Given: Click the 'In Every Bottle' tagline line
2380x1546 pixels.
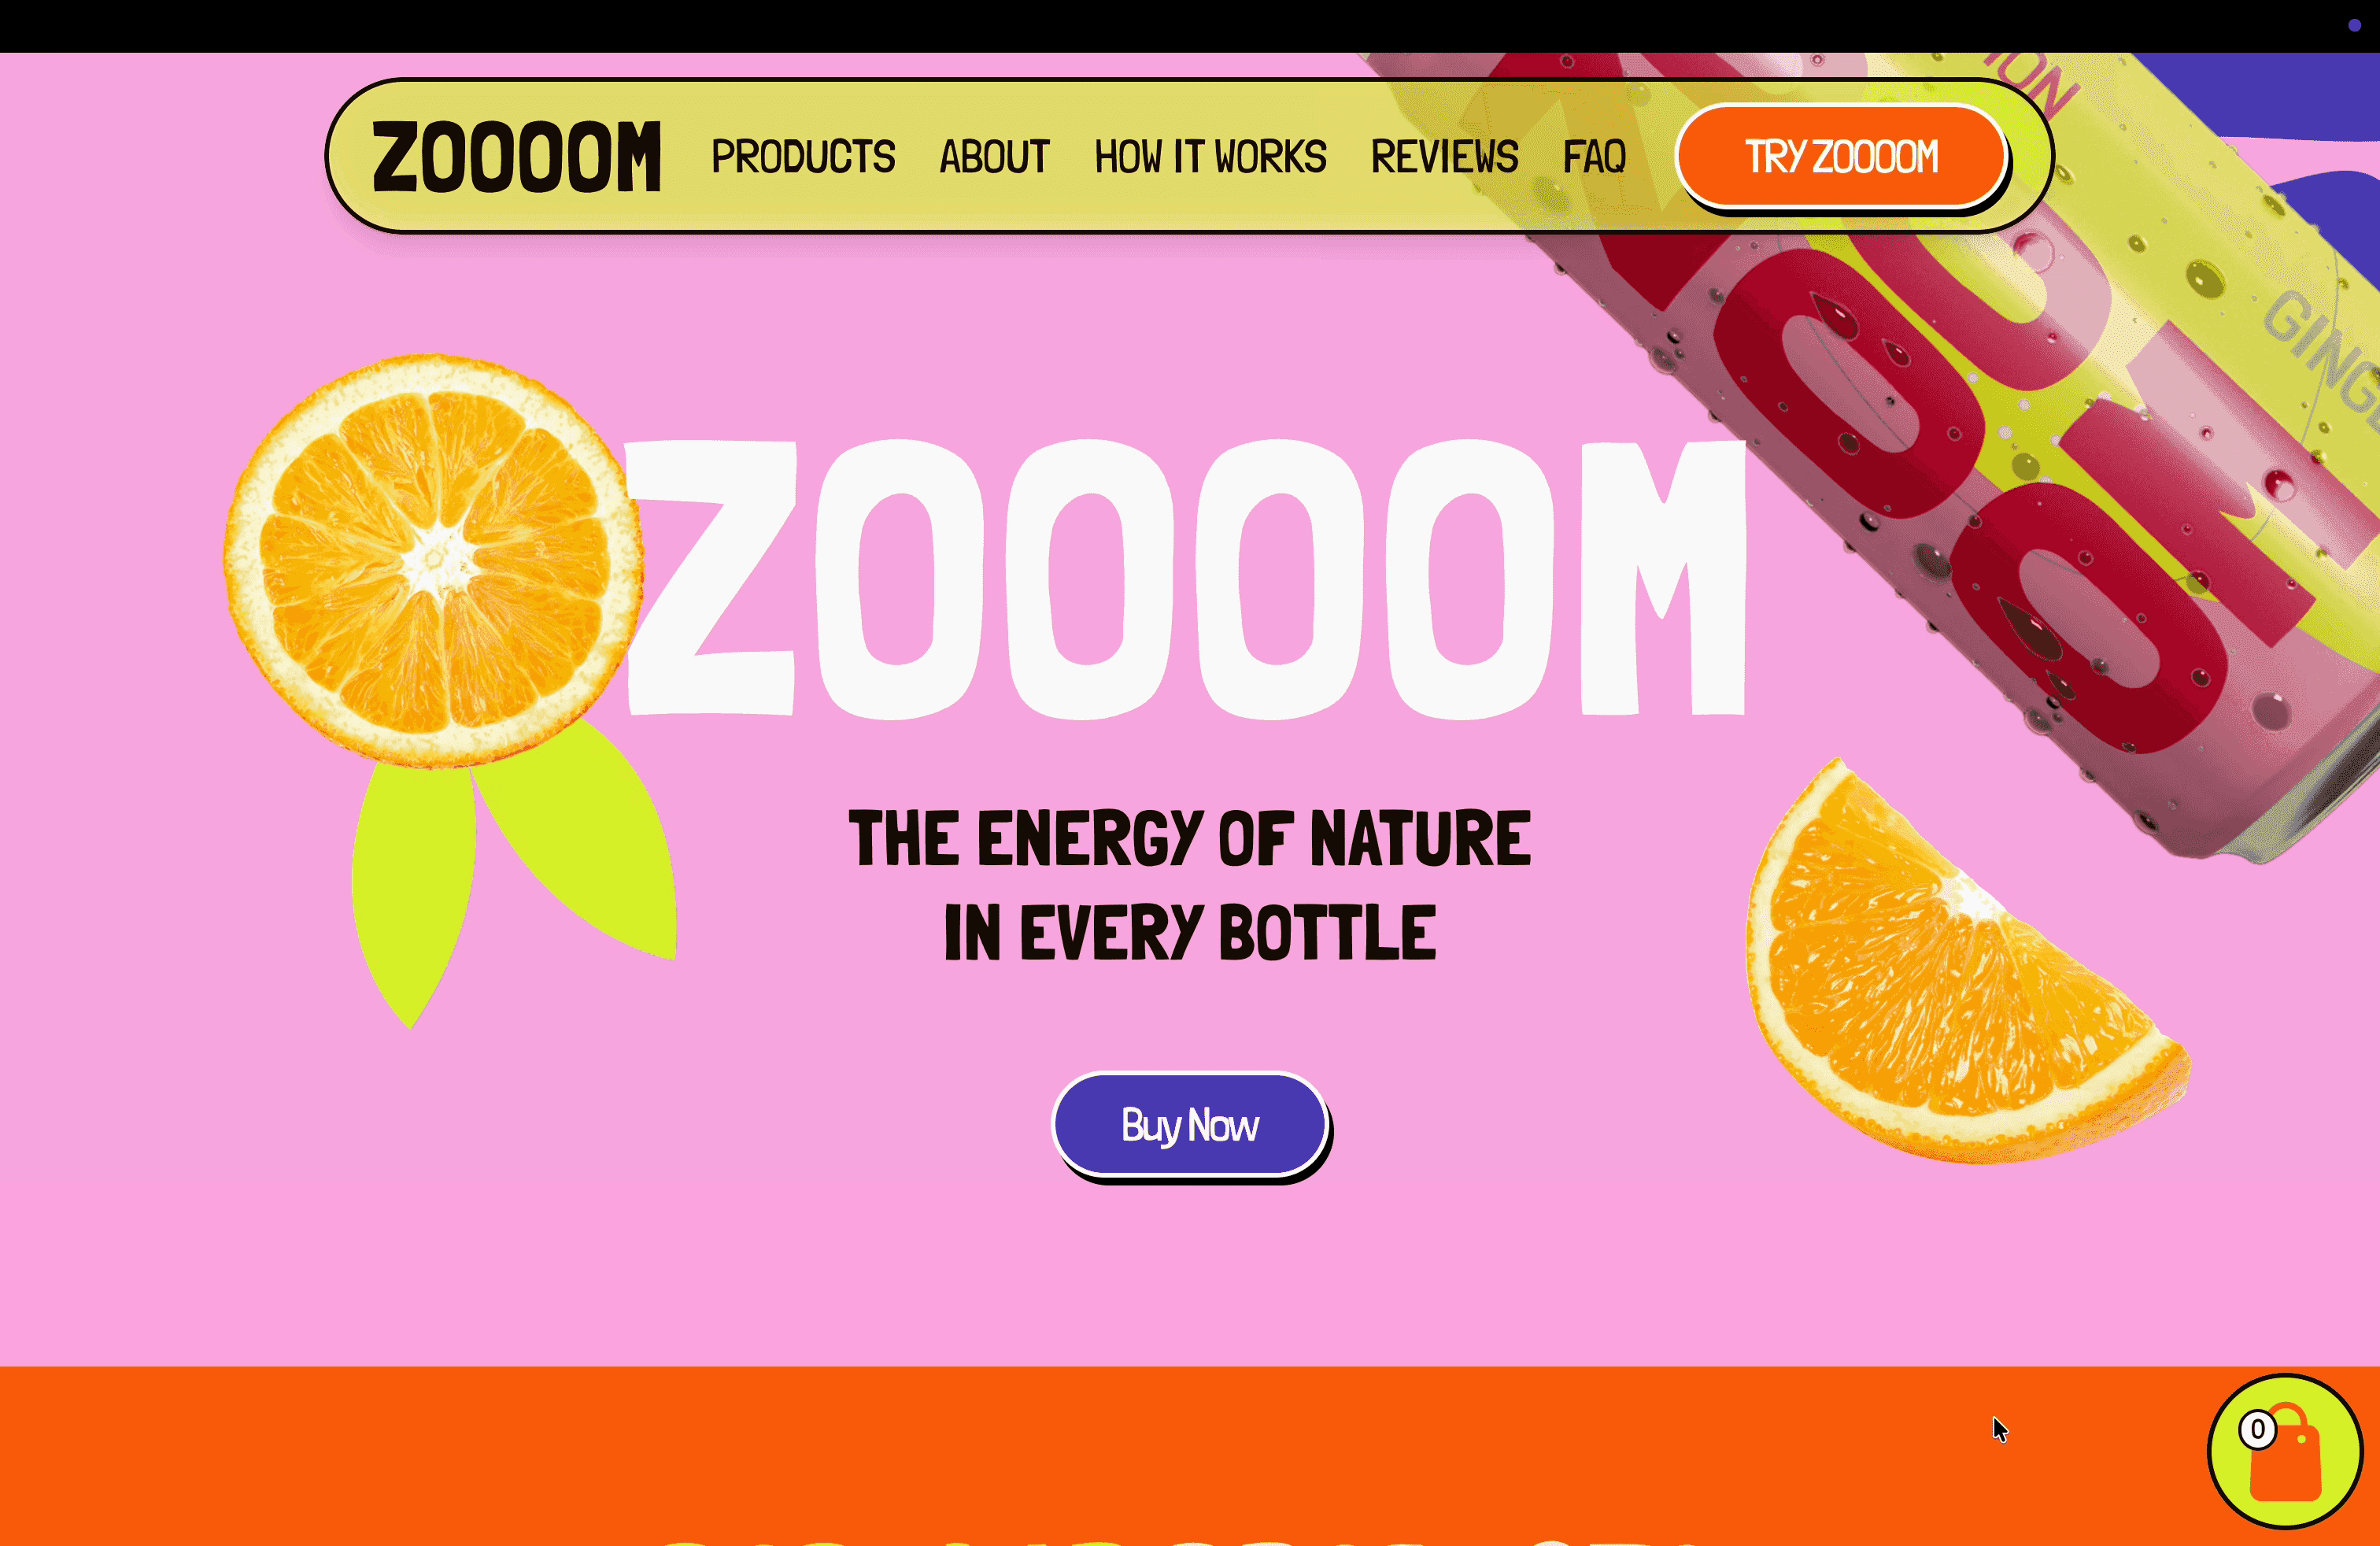Looking at the screenshot, I should point(1189,932).
